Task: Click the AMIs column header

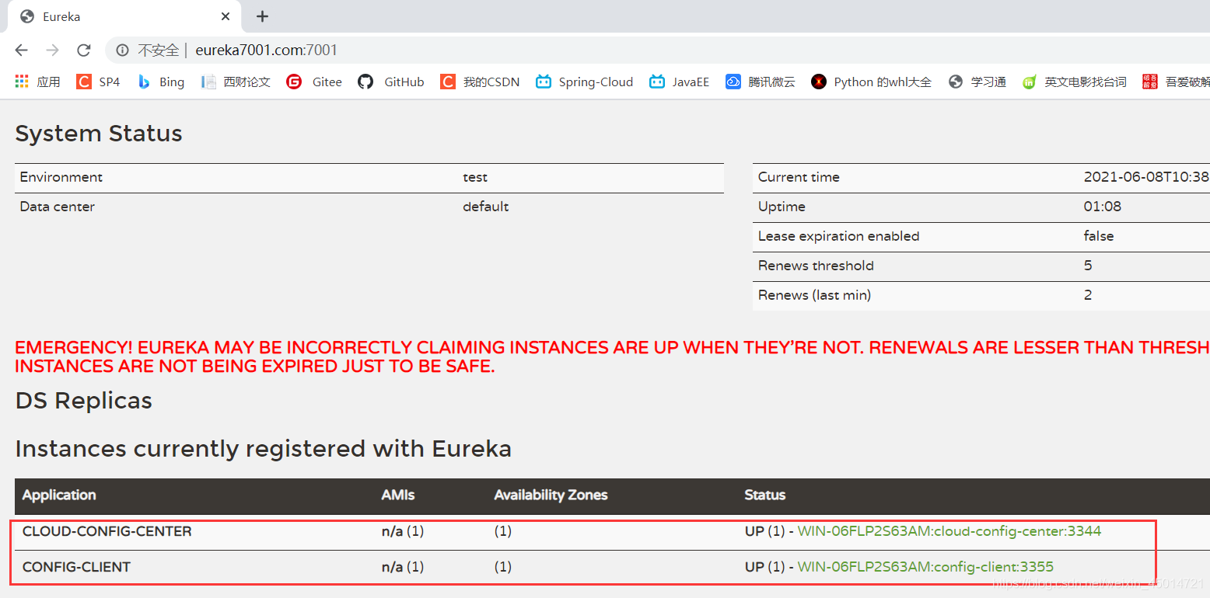Action: (398, 495)
